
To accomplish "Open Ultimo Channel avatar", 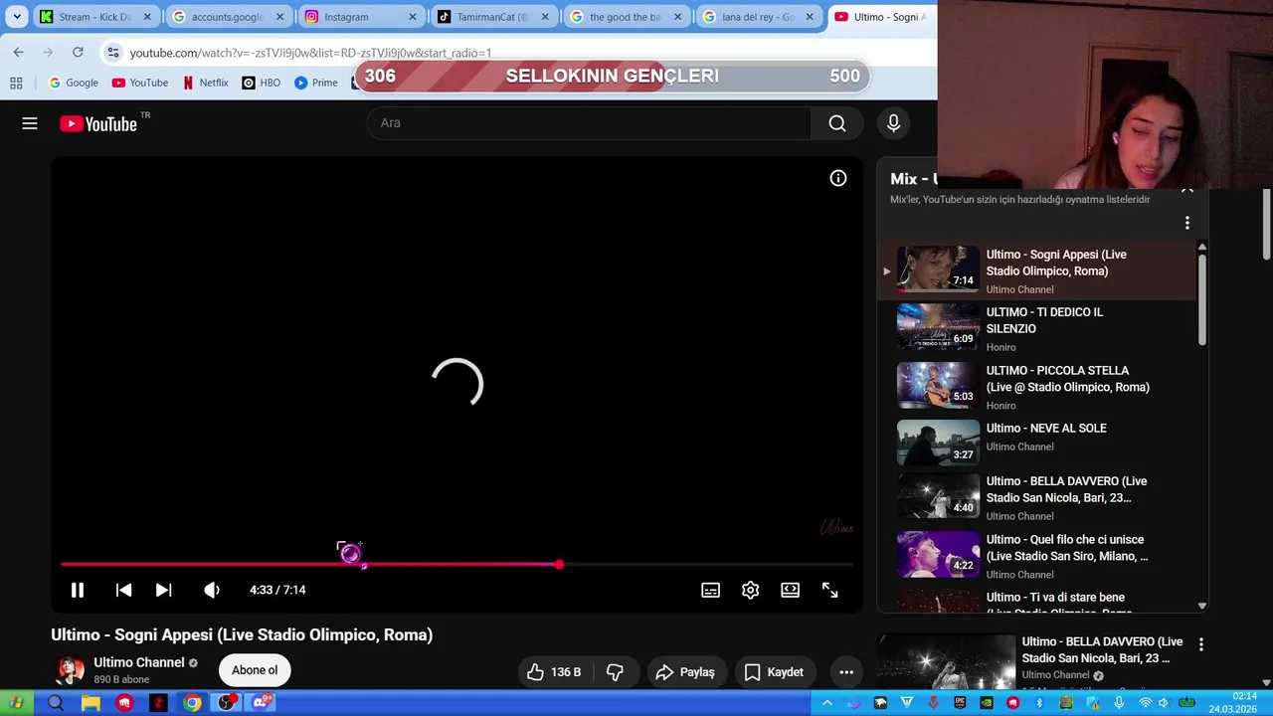I will pyautogui.click(x=70, y=670).
